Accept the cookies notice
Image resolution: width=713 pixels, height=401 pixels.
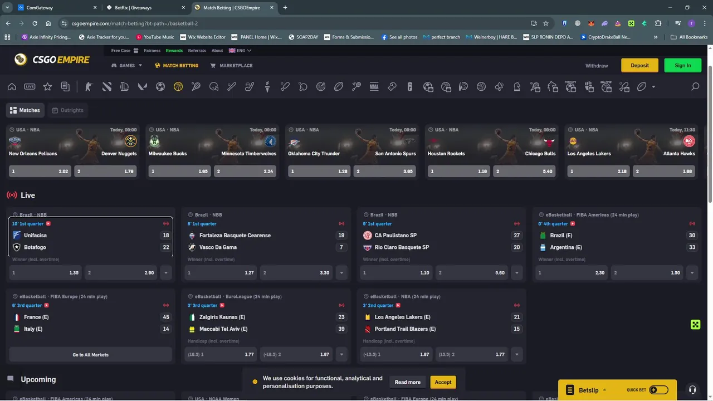pos(443,382)
